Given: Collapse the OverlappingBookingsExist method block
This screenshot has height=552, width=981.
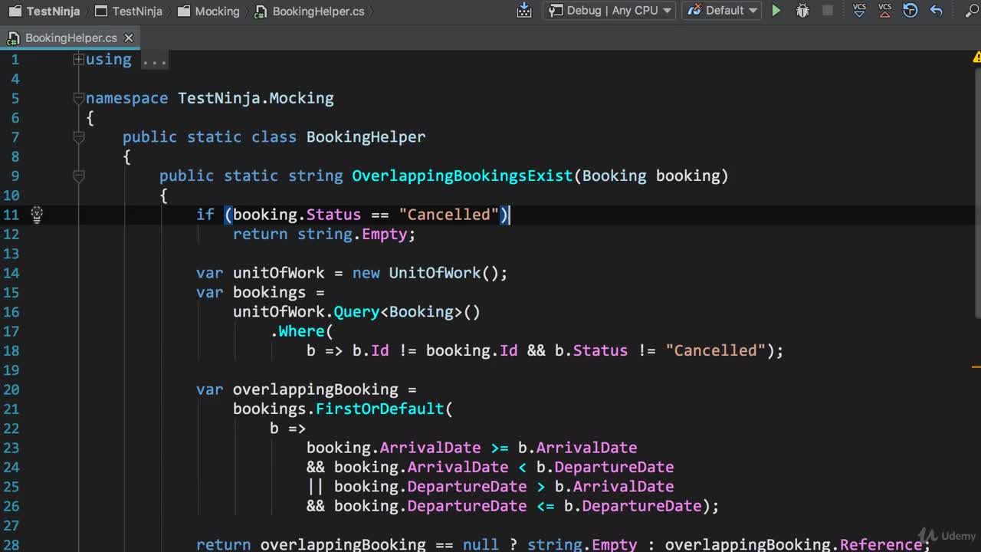Looking at the screenshot, I should tap(78, 176).
